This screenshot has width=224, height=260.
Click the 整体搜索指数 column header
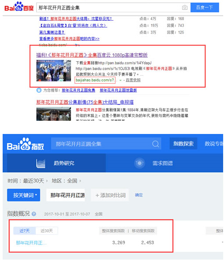[113, 230]
